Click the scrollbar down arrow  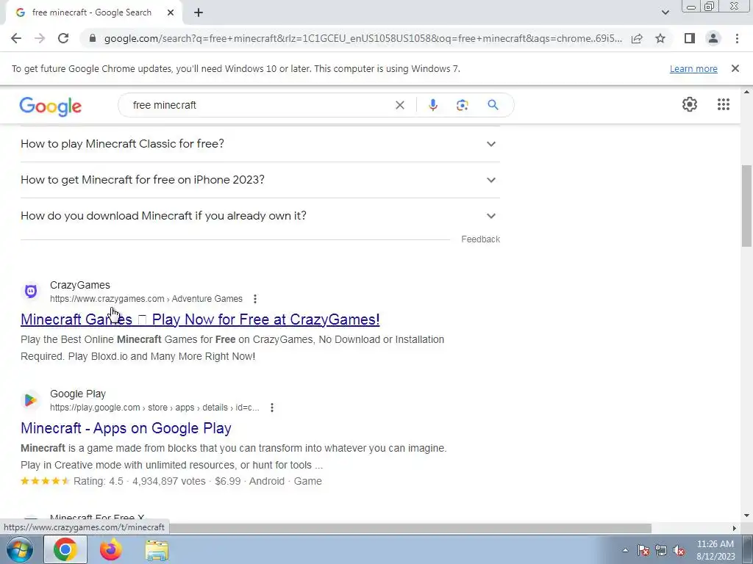(x=746, y=516)
